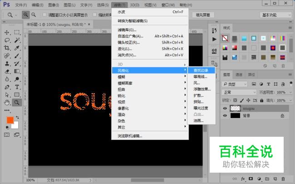The image size is (295, 184).
Task: Open the workspace 基本功能 dropdown
Action: [275, 15]
